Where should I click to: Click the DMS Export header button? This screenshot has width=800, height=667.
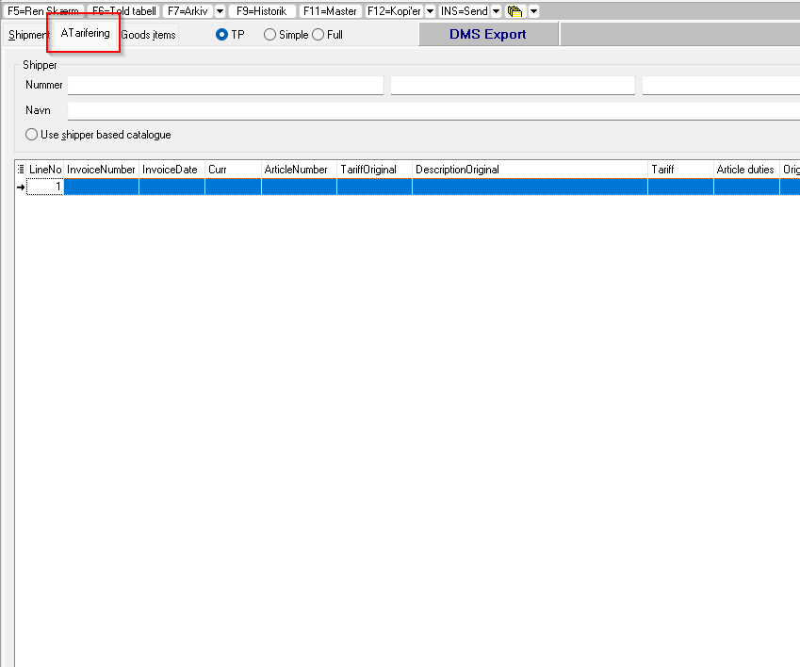(488, 35)
